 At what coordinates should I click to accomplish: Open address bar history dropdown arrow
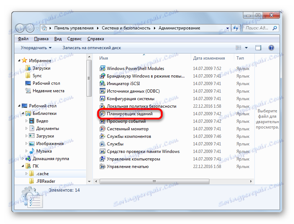pyautogui.click(x=228, y=28)
